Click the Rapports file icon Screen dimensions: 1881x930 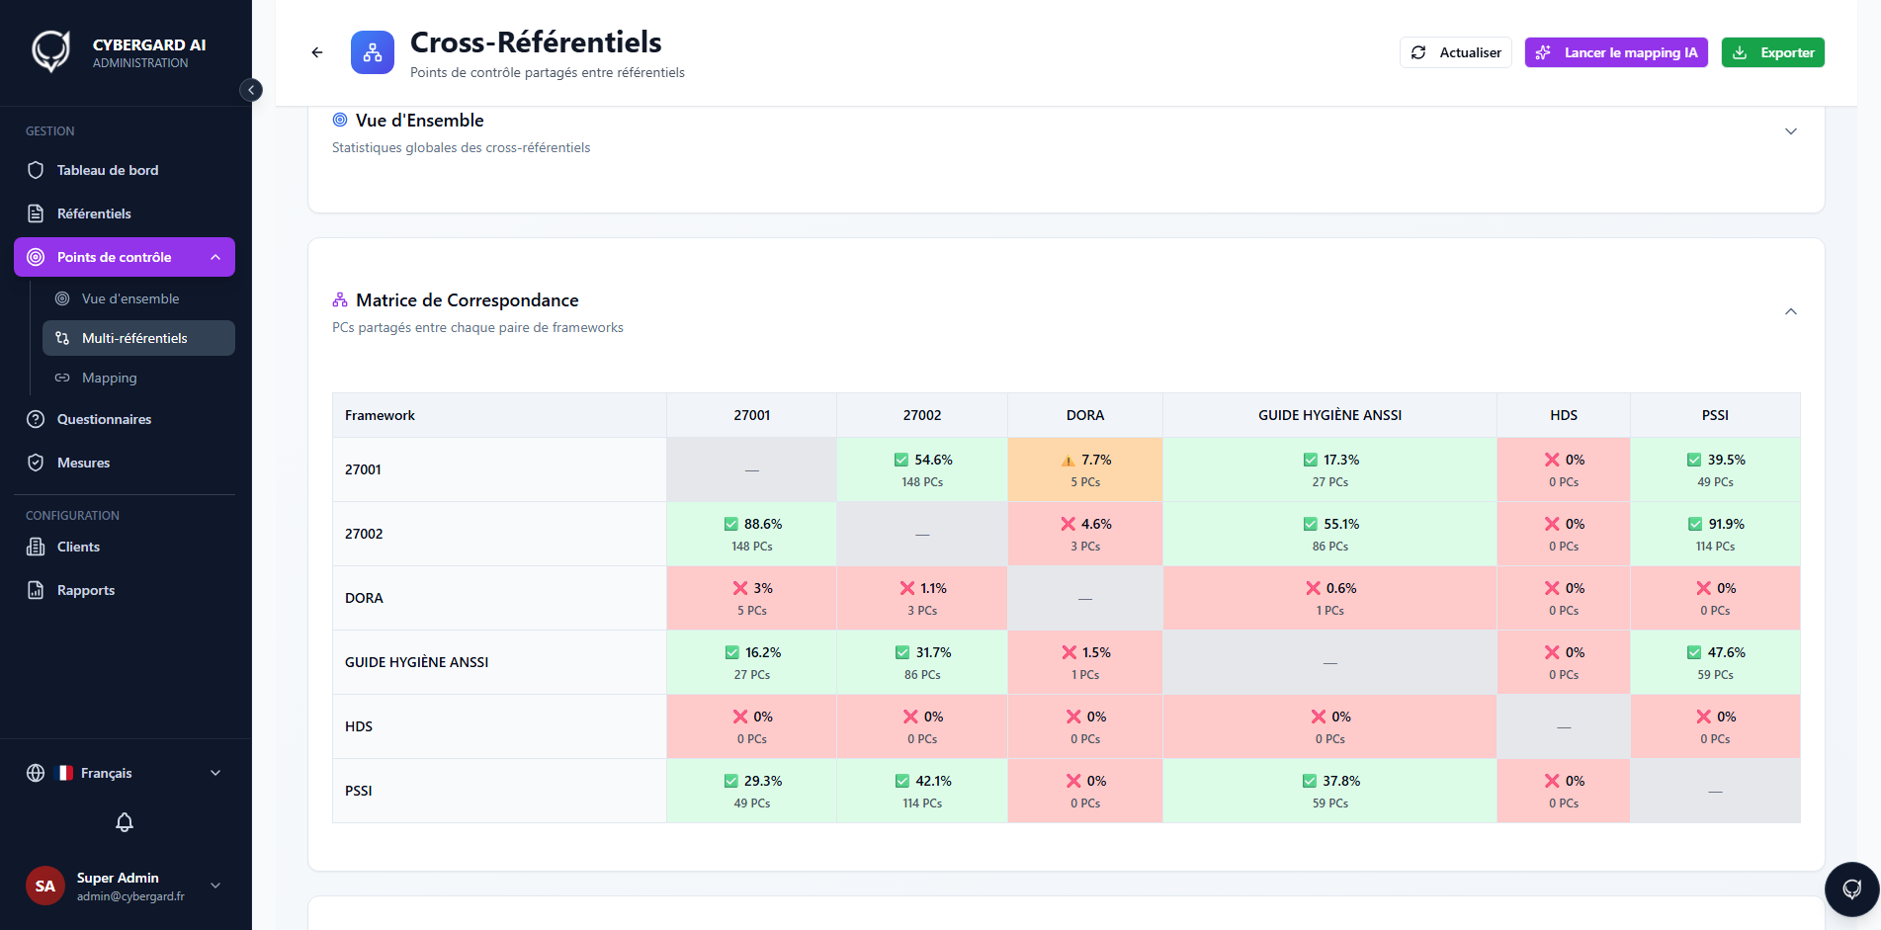[x=36, y=590]
